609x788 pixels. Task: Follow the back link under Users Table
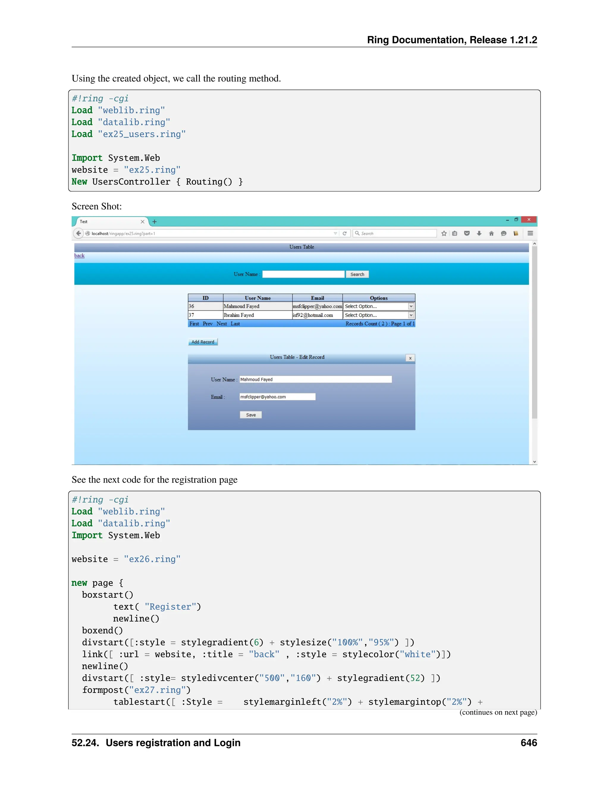pyautogui.click(x=79, y=255)
